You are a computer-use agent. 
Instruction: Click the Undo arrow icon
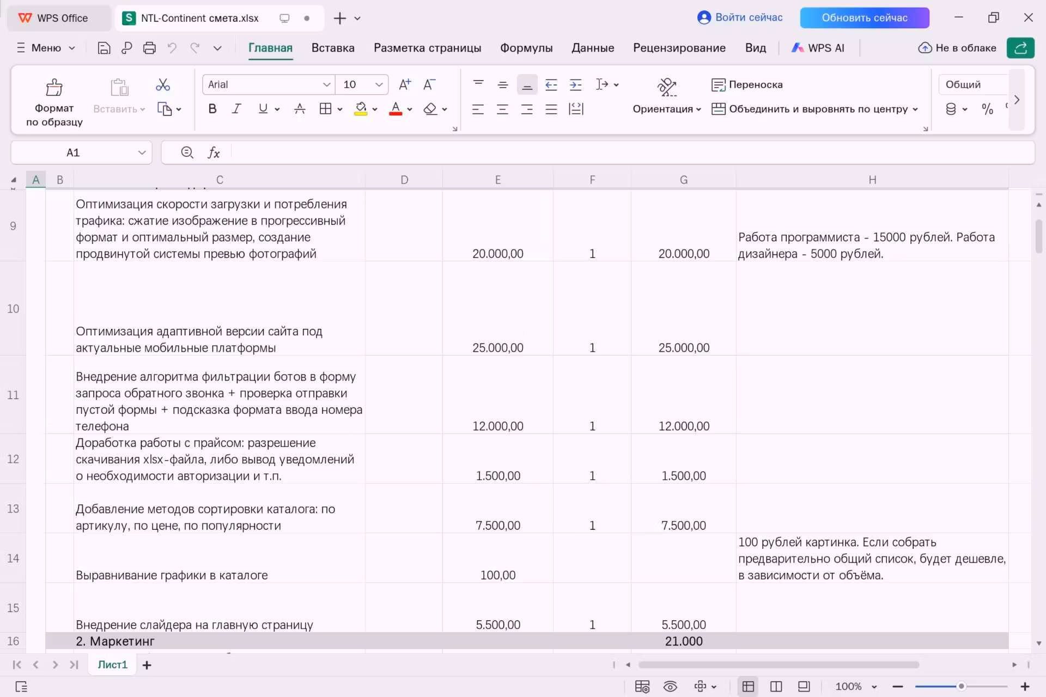tap(172, 48)
